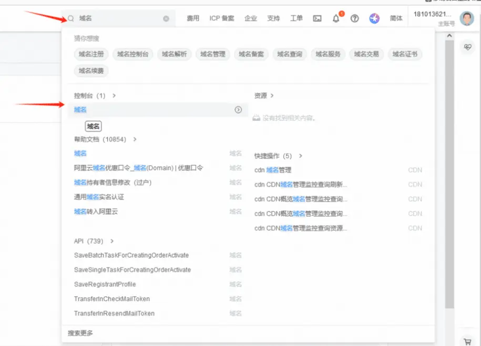Launch the Cloud Shell terminal icon
Image resolution: width=481 pixels, height=346 pixels.
[317, 19]
